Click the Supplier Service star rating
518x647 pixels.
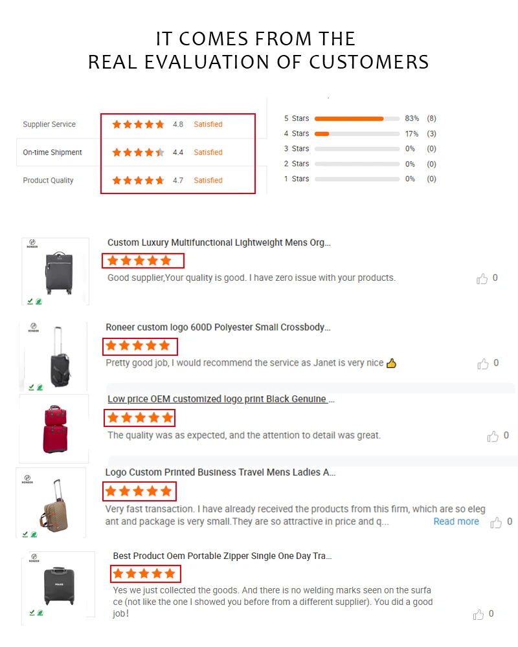(x=138, y=124)
